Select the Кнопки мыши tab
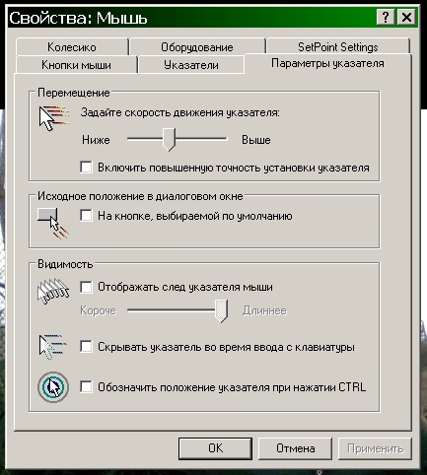 76,65
